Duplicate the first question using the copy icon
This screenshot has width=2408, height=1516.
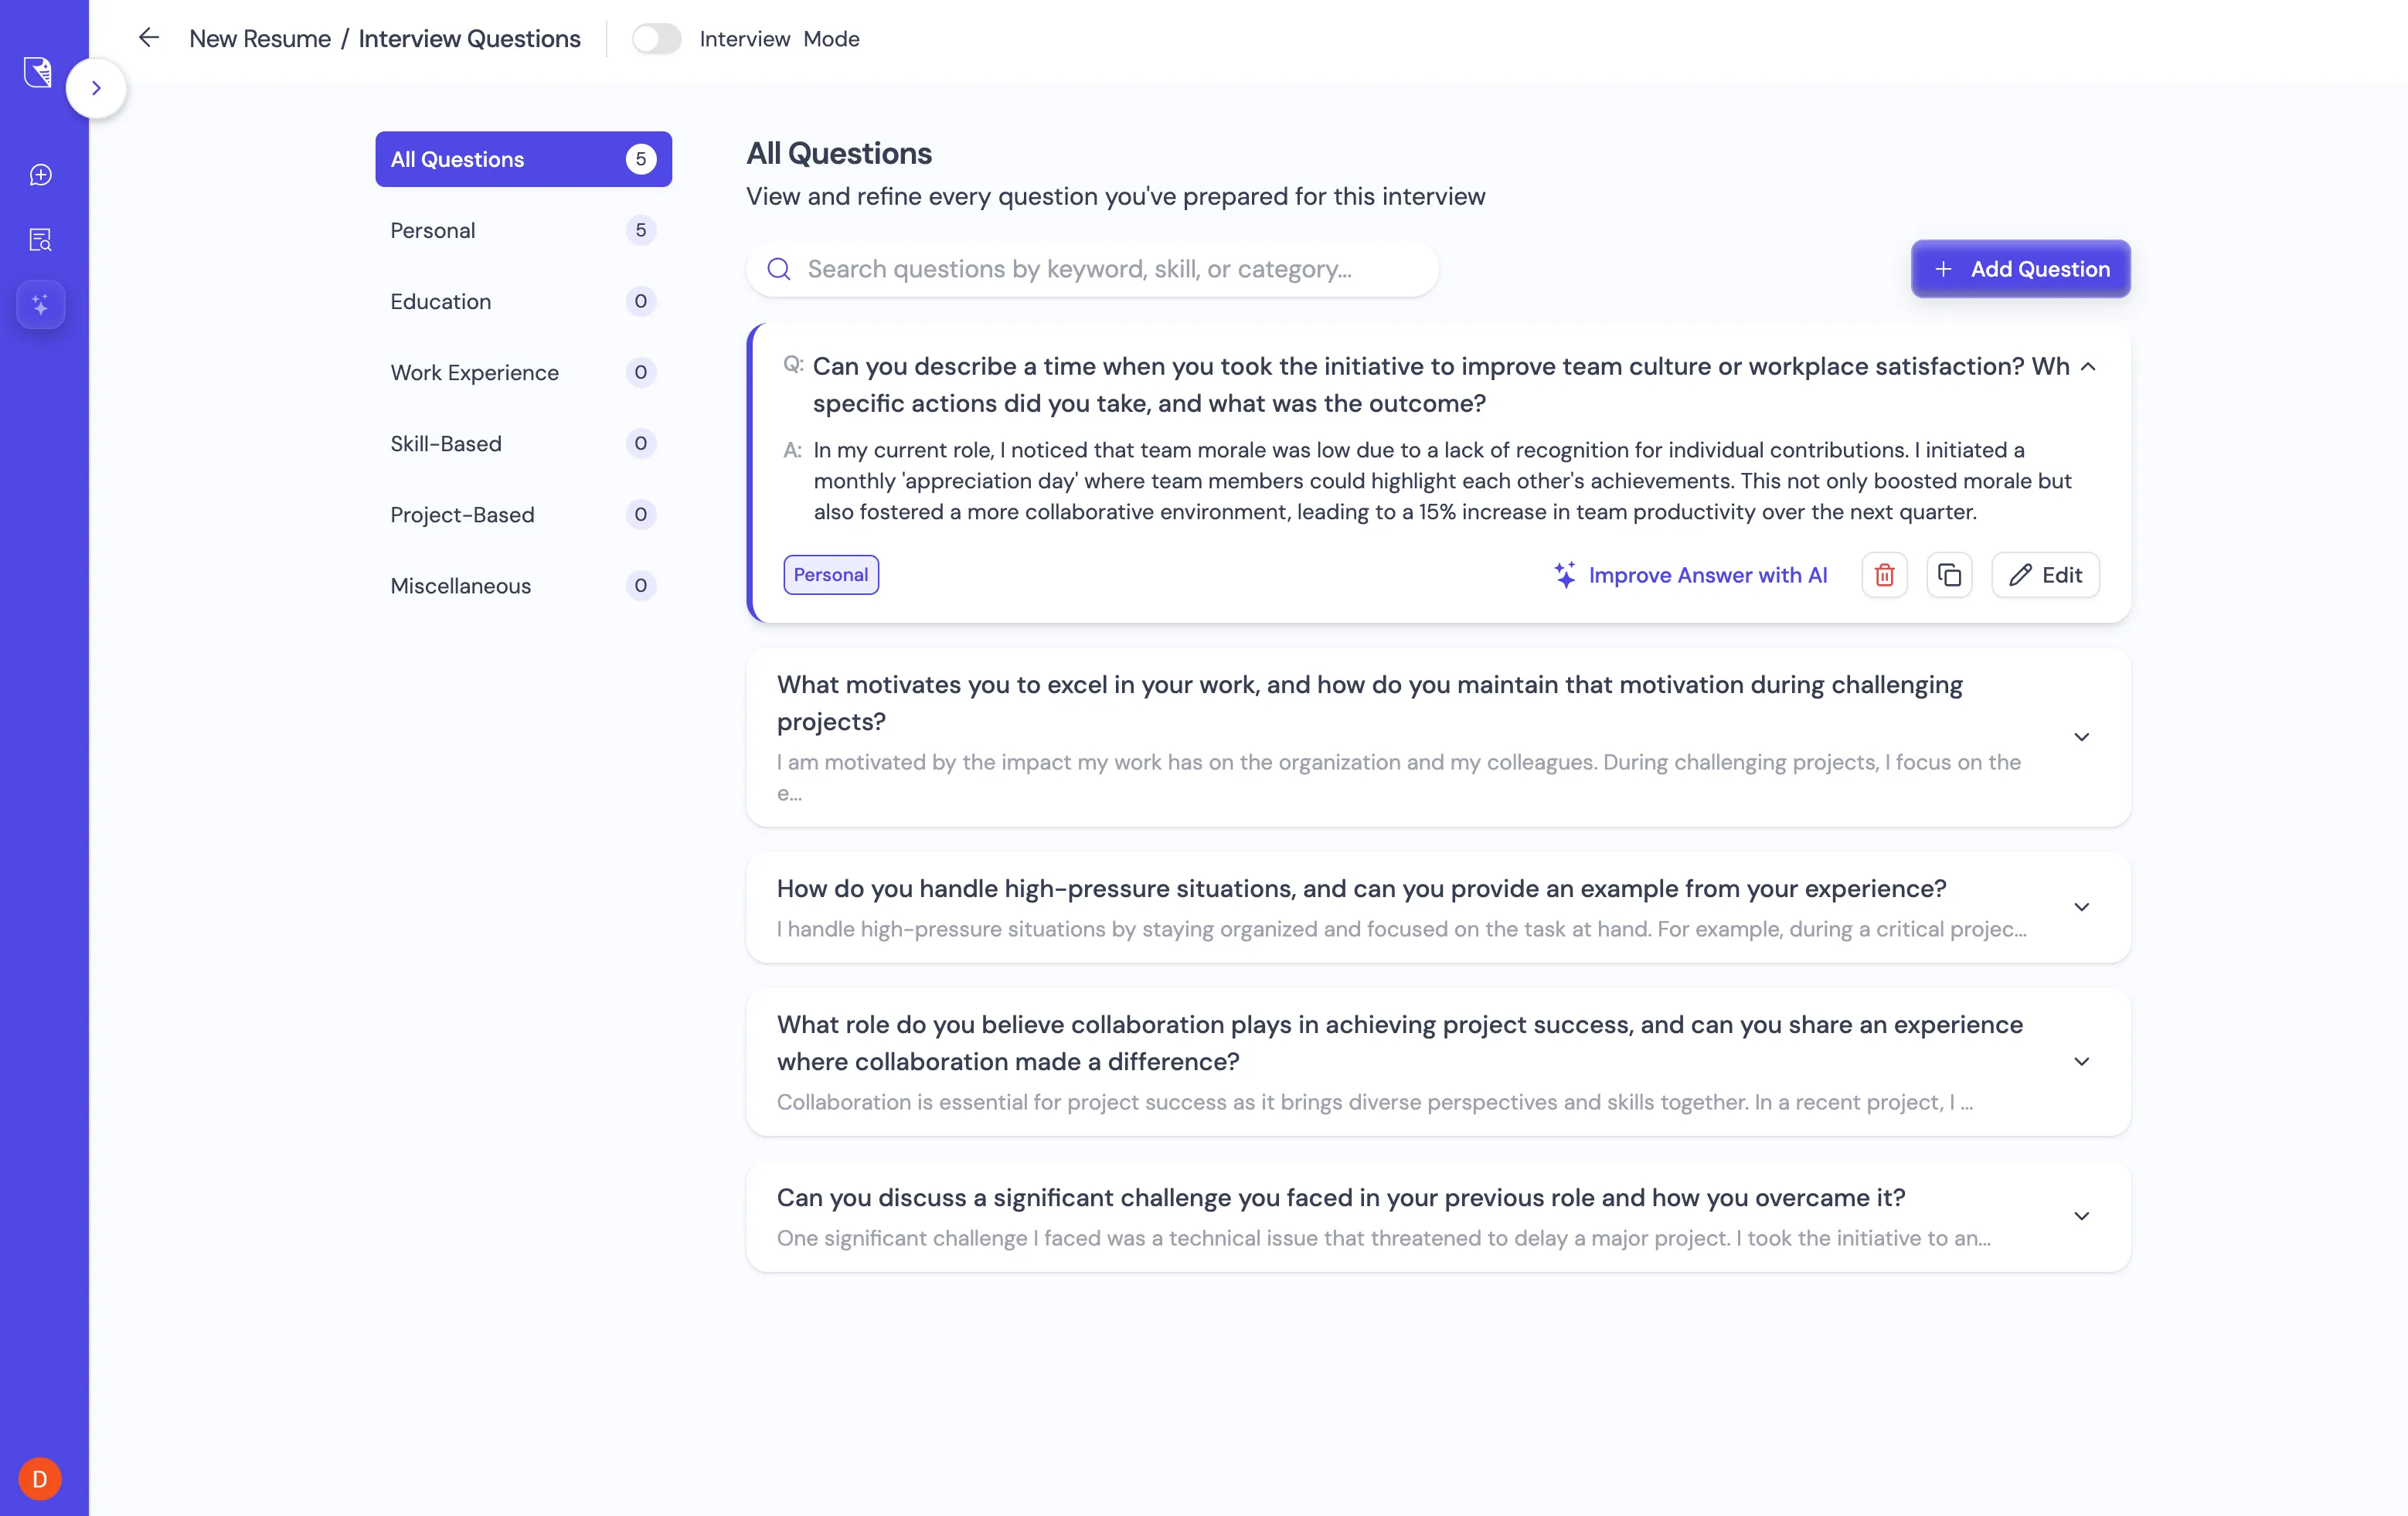coord(1949,575)
